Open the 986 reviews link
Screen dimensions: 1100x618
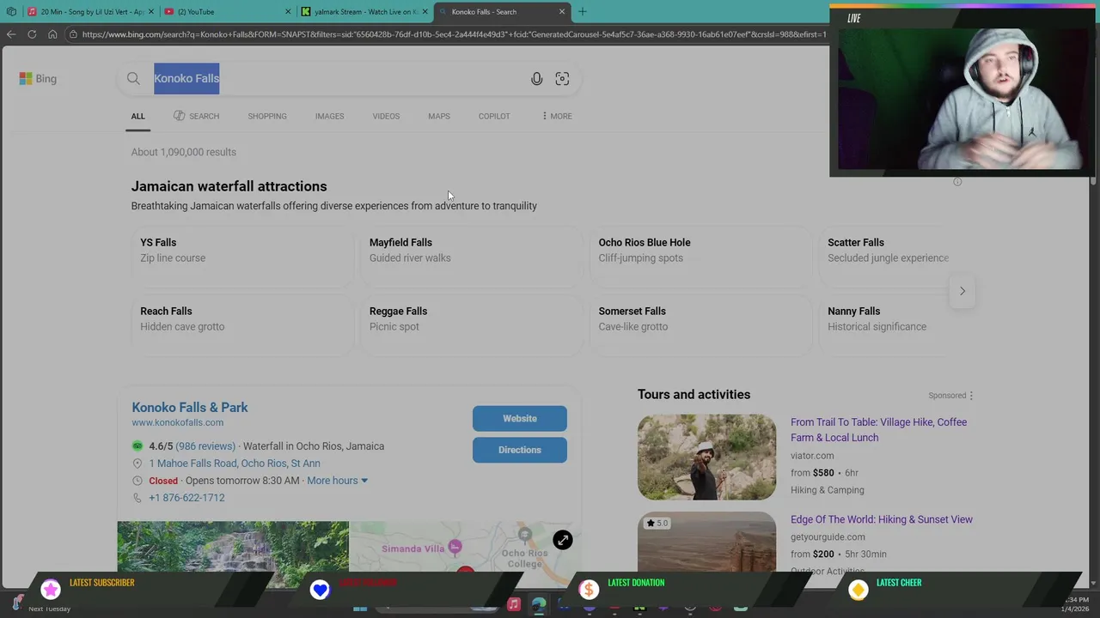[x=205, y=446]
